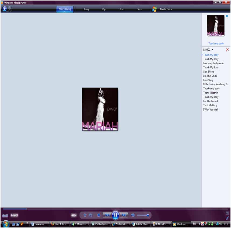
Task: Click the taskbar clock showing 1:13
Action: click(x=226, y=224)
